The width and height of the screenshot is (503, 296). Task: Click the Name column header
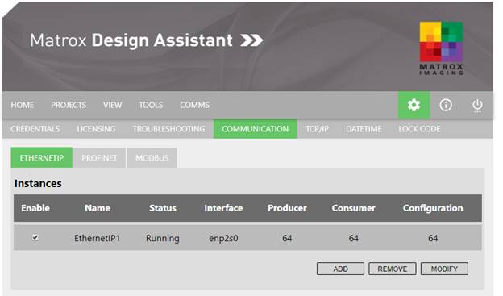point(98,208)
